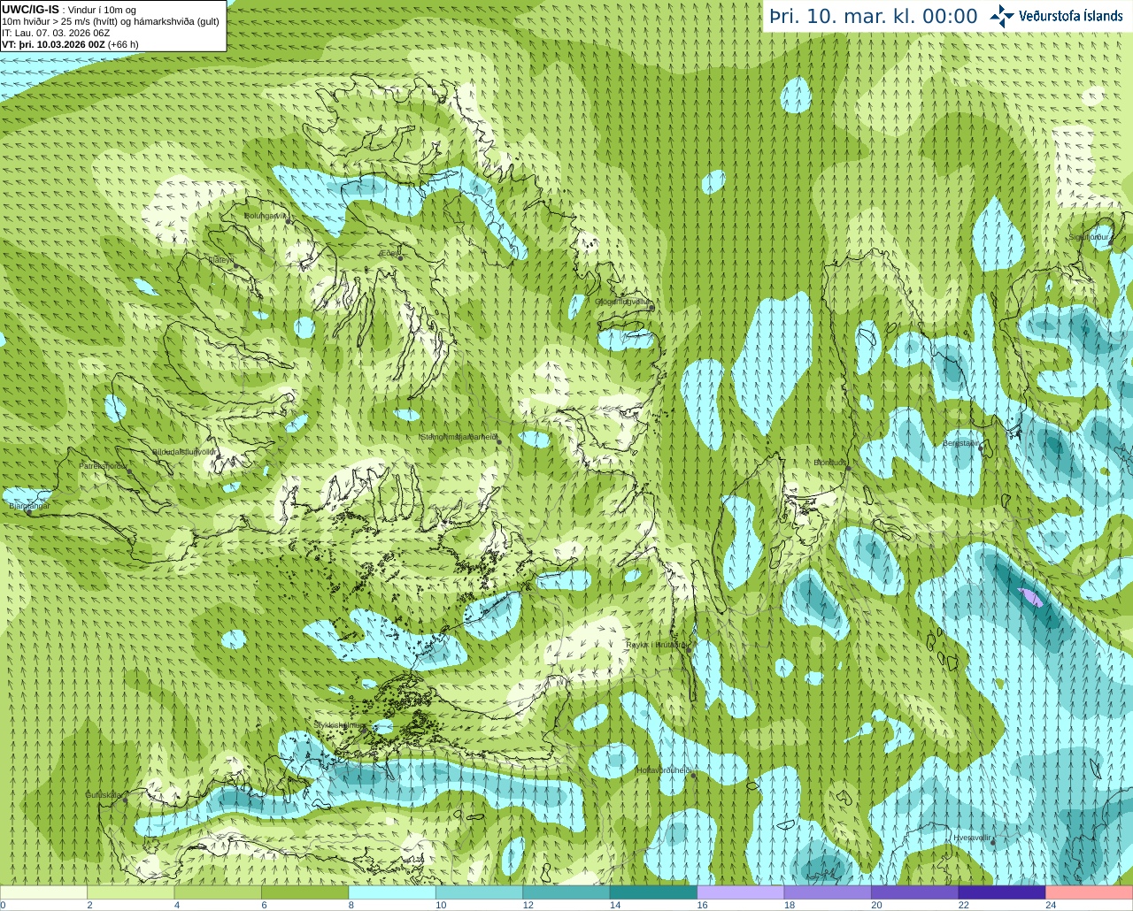Click the 22–24 m/s indigo legend swatch
This screenshot has height=911, width=1133.
point(1002,892)
